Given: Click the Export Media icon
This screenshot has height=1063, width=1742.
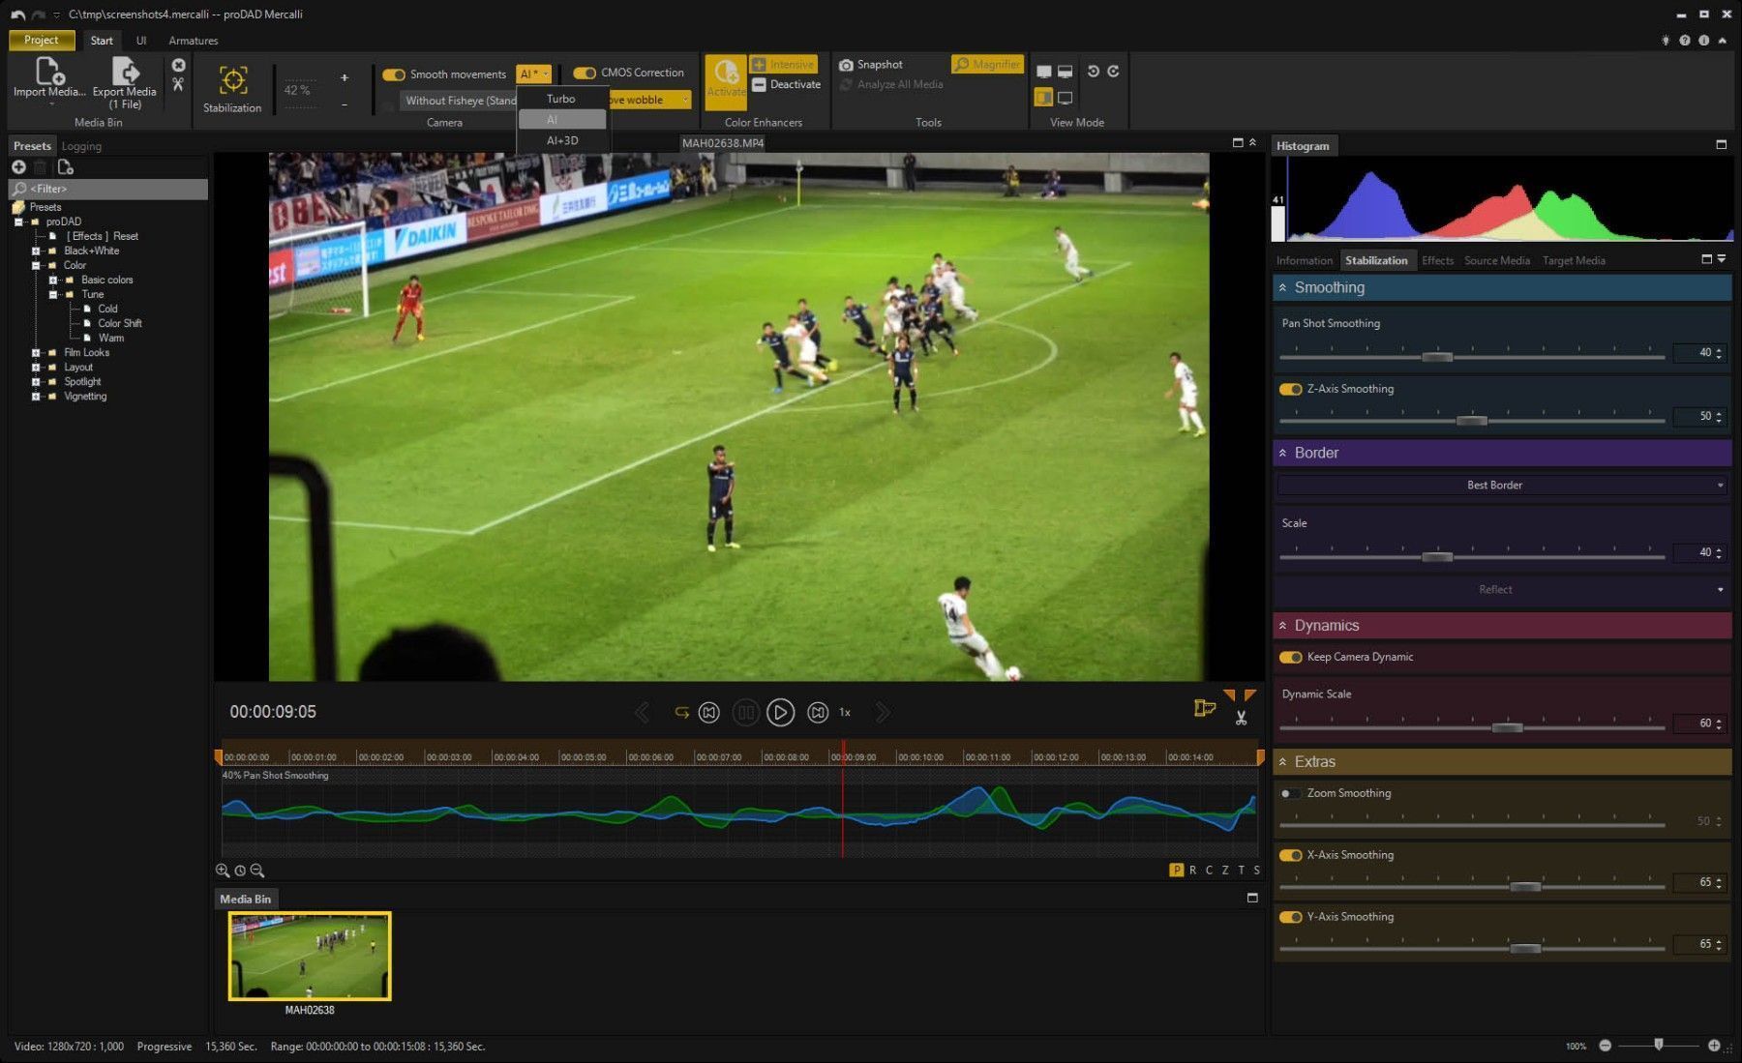Looking at the screenshot, I should click(125, 73).
